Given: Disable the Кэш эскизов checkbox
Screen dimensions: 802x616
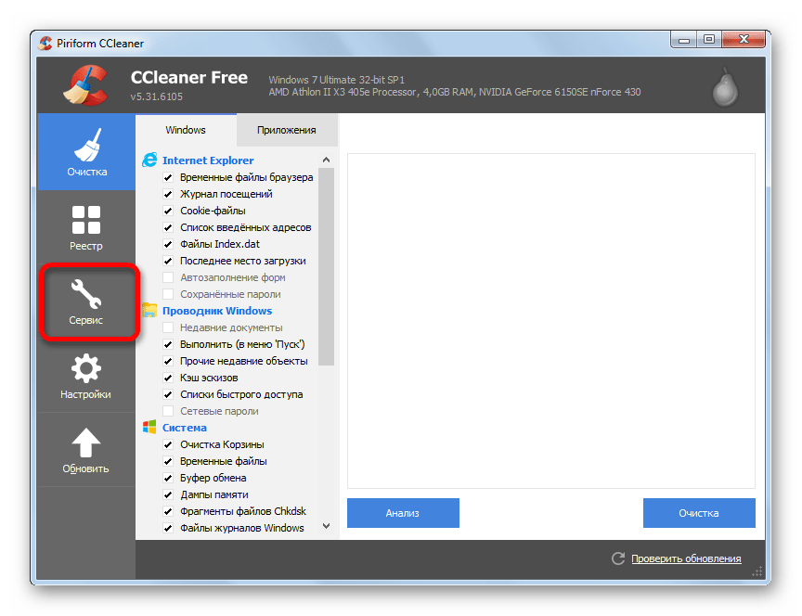Looking at the screenshot, I should [169, 378].
